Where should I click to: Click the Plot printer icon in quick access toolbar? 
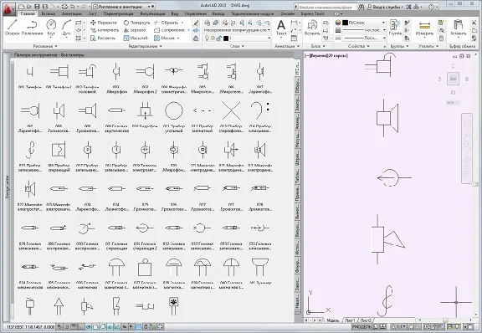click(64, 7)
